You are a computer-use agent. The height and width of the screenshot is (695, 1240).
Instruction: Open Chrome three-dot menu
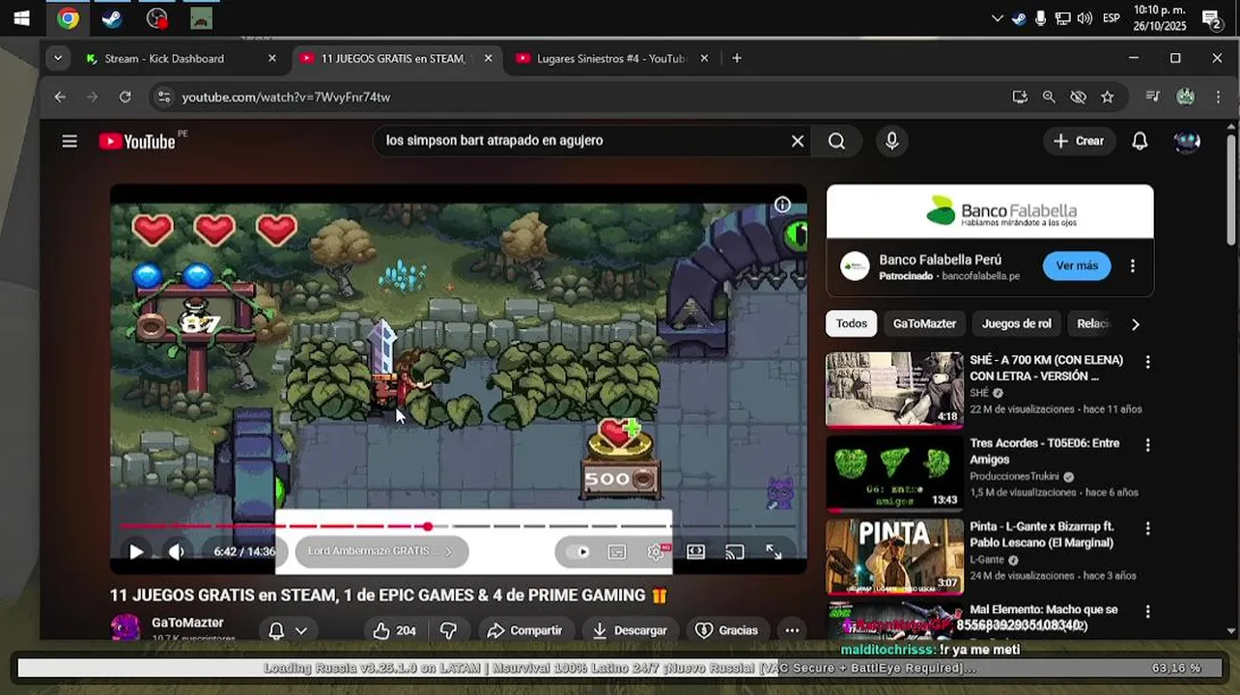click(x=1220, y=97)
